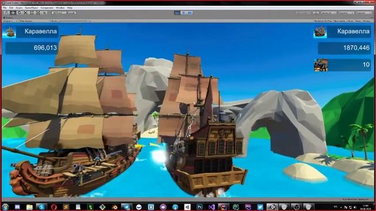
Task: Open the Layers dropdown
Action: (346, 13)
